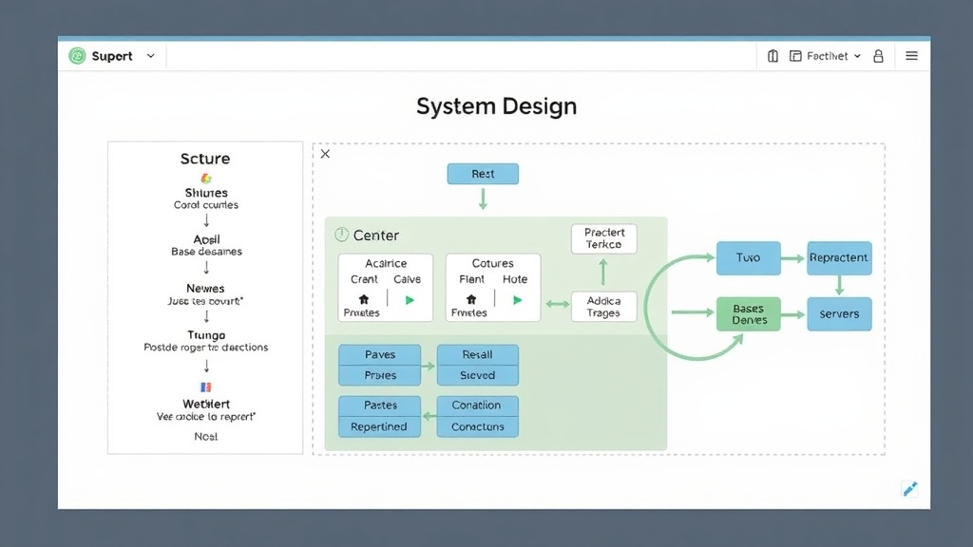The height and width of the screenshot is (547, 973).
Task: Select the Rest node at diagram top
Action: tap(483, 174)
